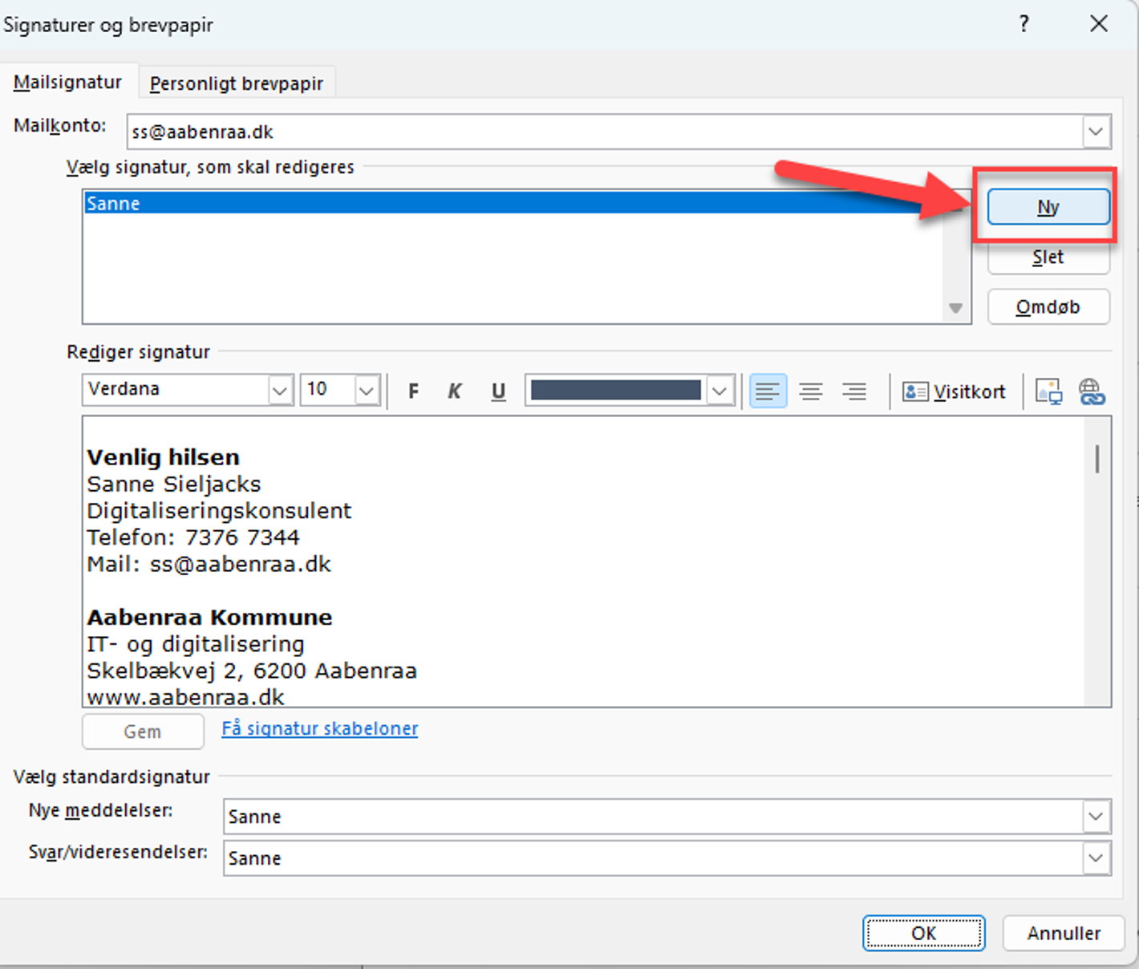Image resolution: width=1139 pixels, height=969 pixels.
Task: Expand the Nye meddelelser signature dropdown
Action: (x=1096, y=817)
